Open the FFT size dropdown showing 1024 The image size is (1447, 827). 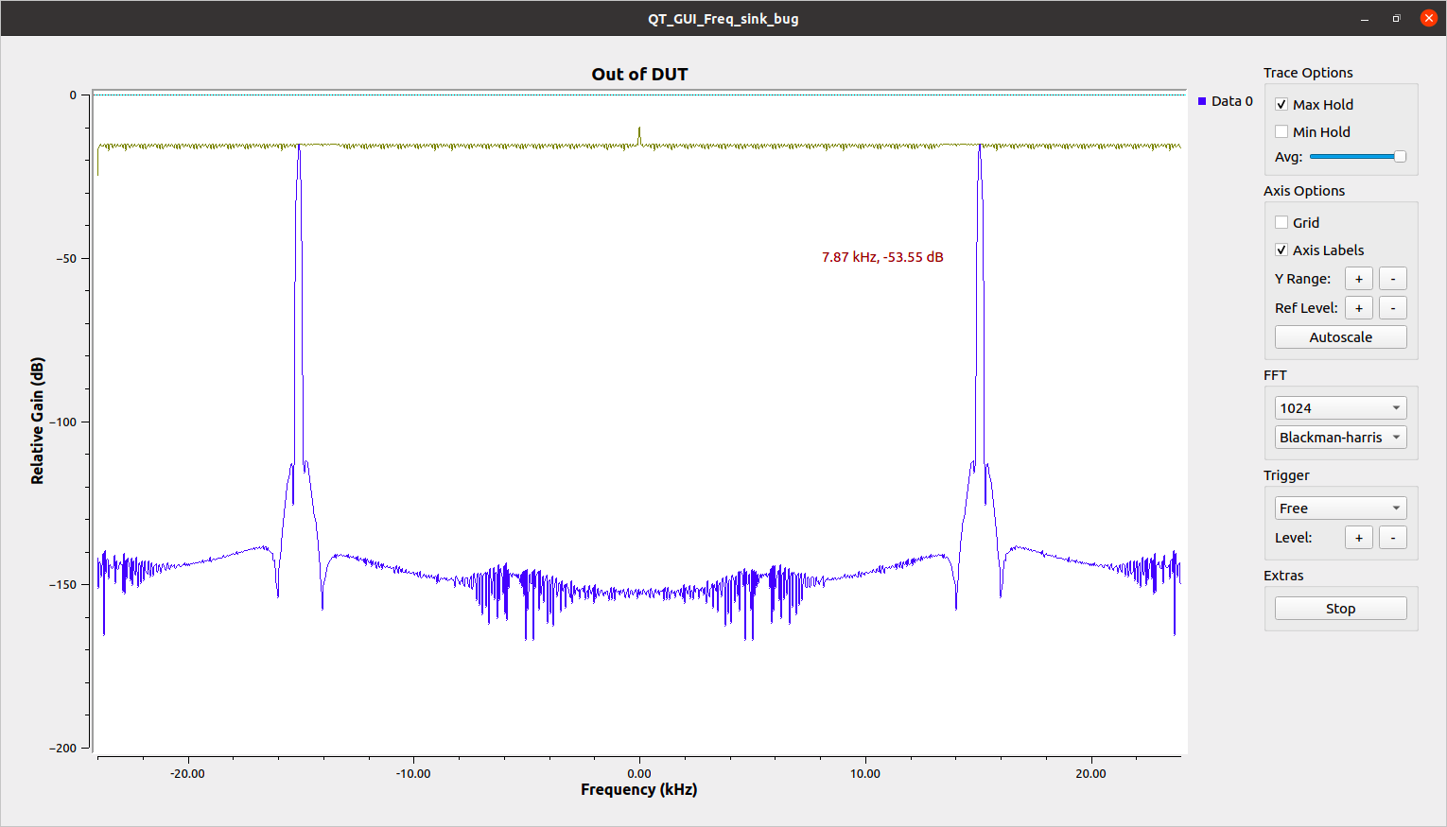[x=1340, y=407]
